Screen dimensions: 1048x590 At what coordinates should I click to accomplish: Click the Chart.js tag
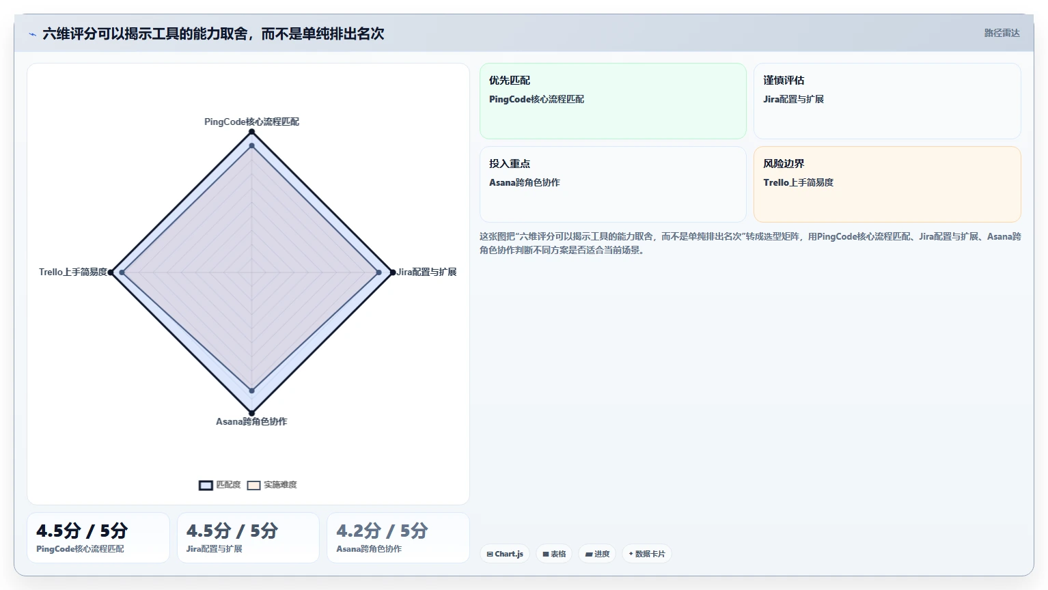point(505,554)
